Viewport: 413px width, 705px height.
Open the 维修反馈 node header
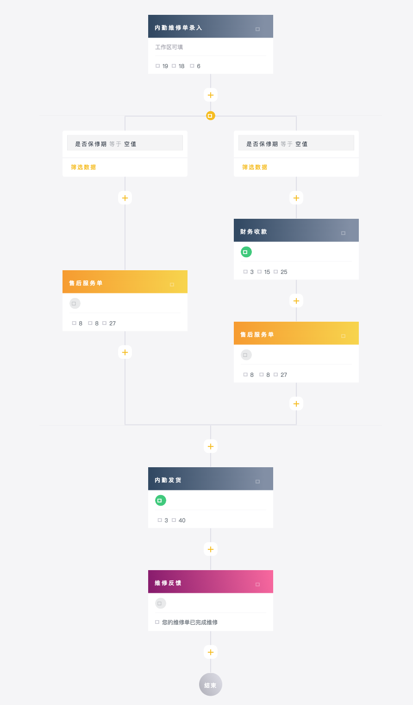click(x=211, y=582)
